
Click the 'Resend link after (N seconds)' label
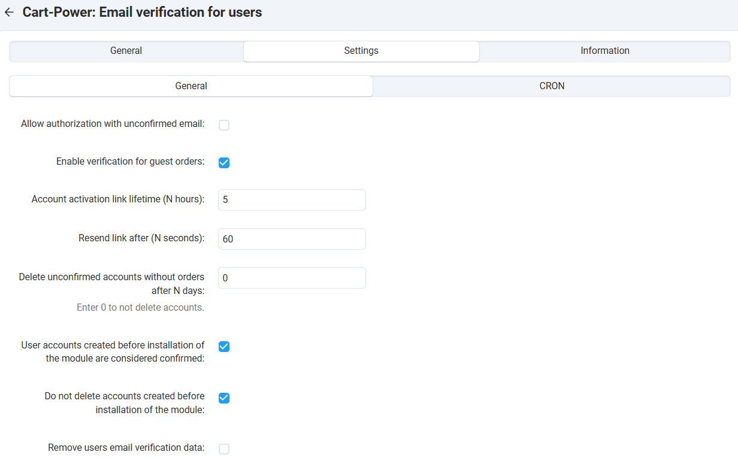pyautogui.click(x=141, y=238)
